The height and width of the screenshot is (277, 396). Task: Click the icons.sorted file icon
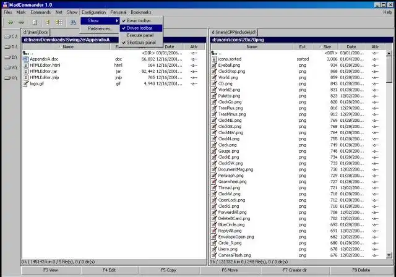[x=214, y=59]
